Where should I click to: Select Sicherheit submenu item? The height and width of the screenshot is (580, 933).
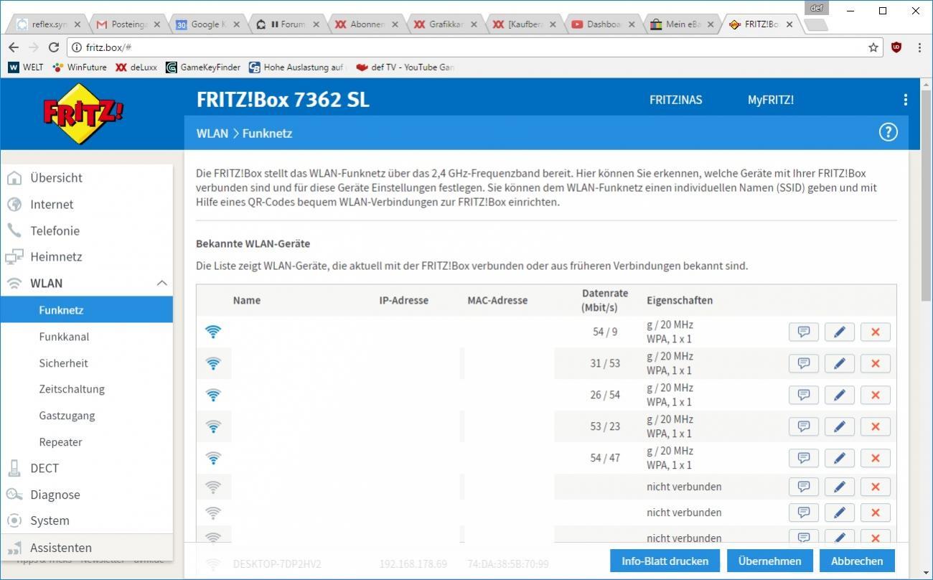click(x=86, y=362)
